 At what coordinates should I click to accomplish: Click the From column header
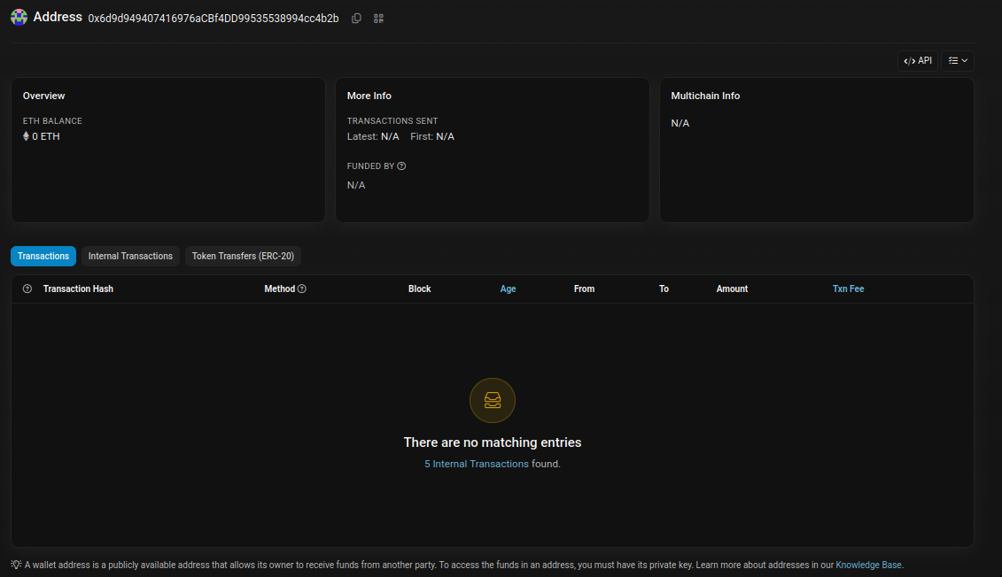[x=584, y=289]
